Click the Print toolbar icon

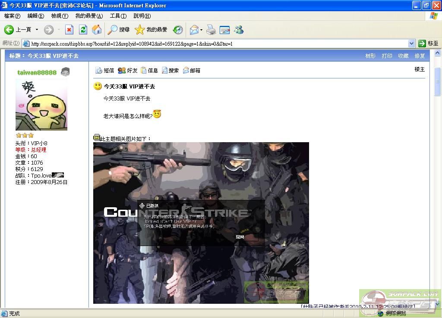(x=211, y=30)
